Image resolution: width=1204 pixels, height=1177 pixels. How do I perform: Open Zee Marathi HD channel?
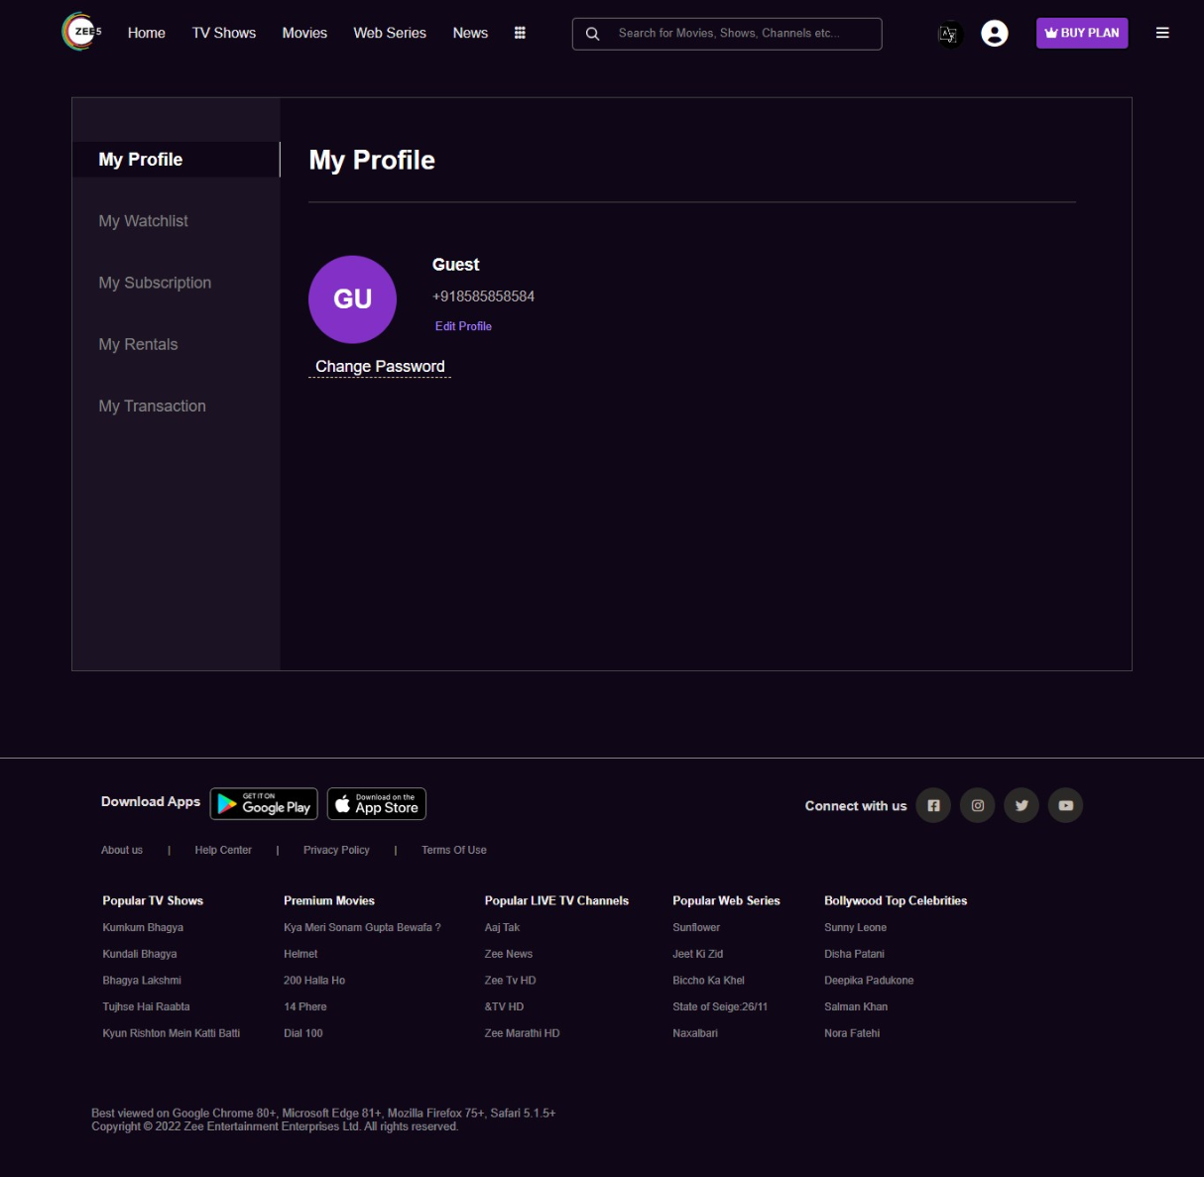point(522,1033)
